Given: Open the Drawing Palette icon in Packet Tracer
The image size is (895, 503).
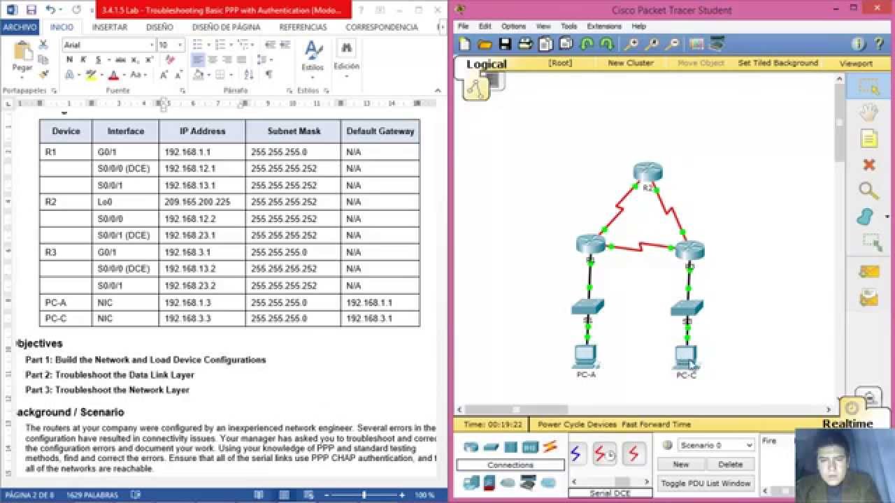Looking at the screenshot, I should [x=696, y=44].
